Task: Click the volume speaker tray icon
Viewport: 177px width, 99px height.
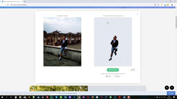Action: [x=162, y=97]
